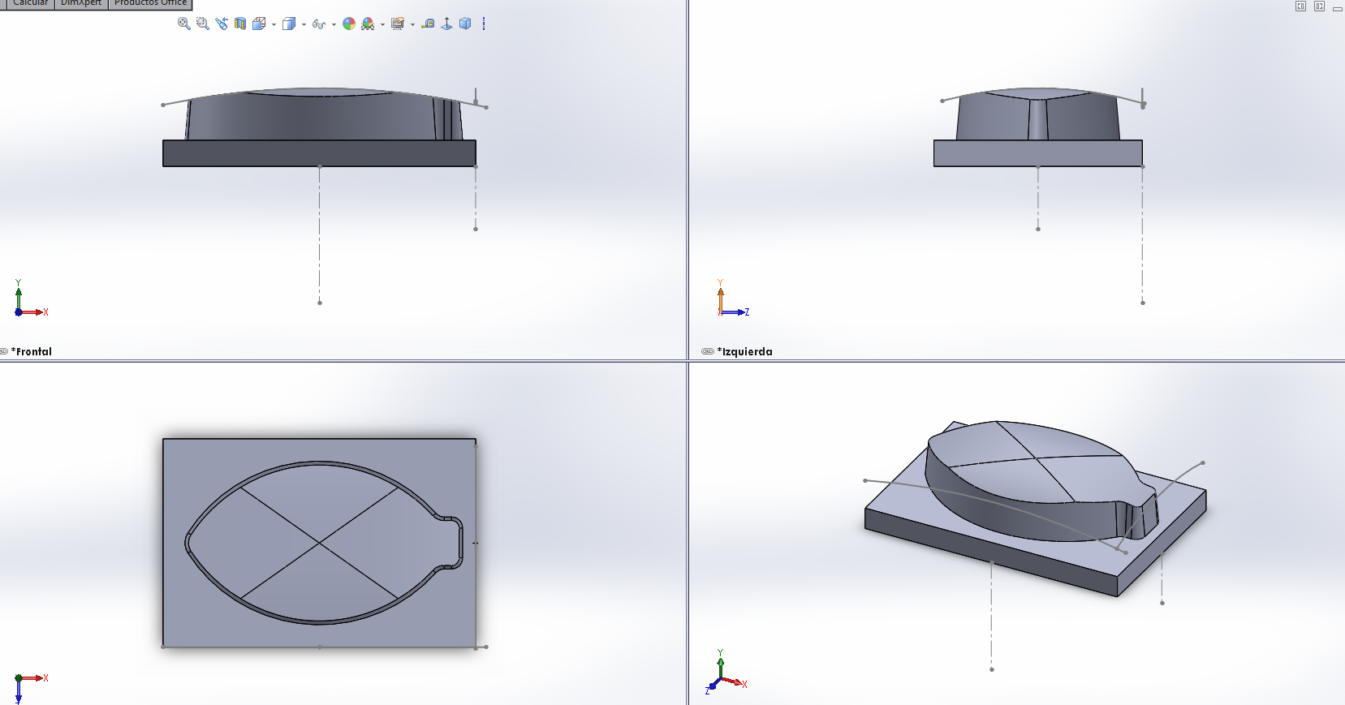The image size is (1345, 705).
Task: Expand the Display Style dropdown arrow
Action: (x=304, y=24)
